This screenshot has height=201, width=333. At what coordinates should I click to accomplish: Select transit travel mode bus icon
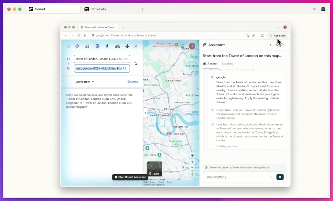(x=97, y=46)
